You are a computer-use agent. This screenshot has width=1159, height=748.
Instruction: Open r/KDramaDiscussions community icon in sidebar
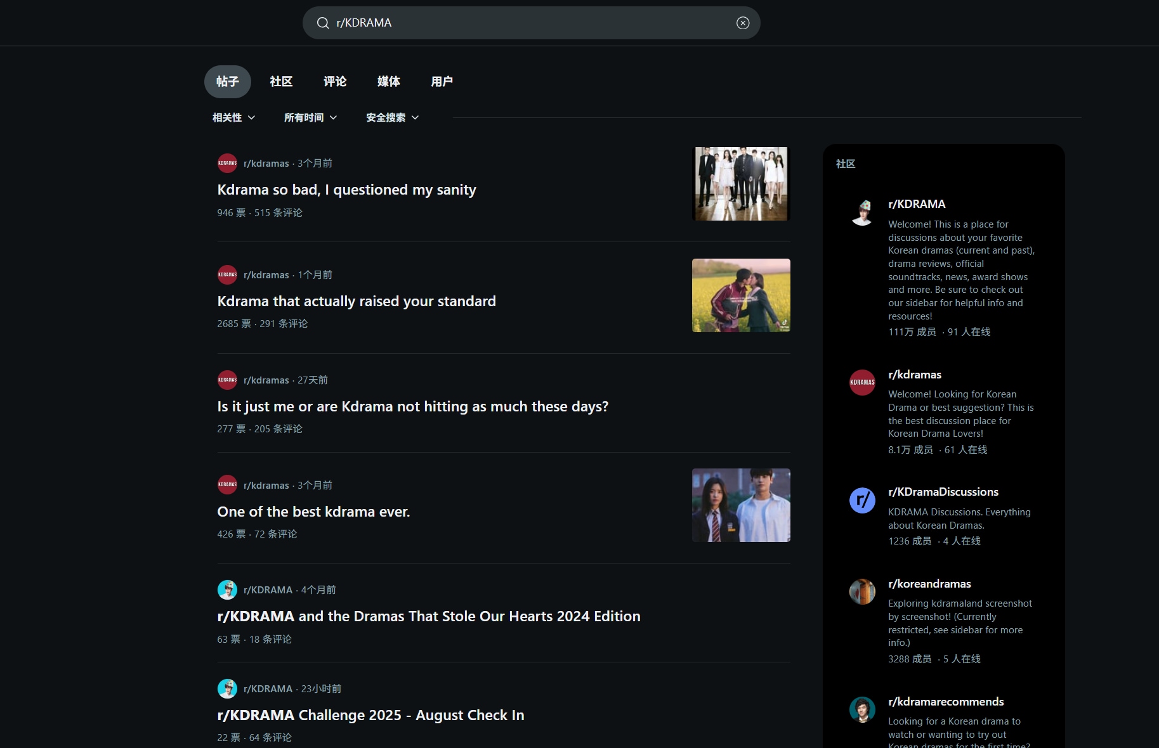(862, 501)
